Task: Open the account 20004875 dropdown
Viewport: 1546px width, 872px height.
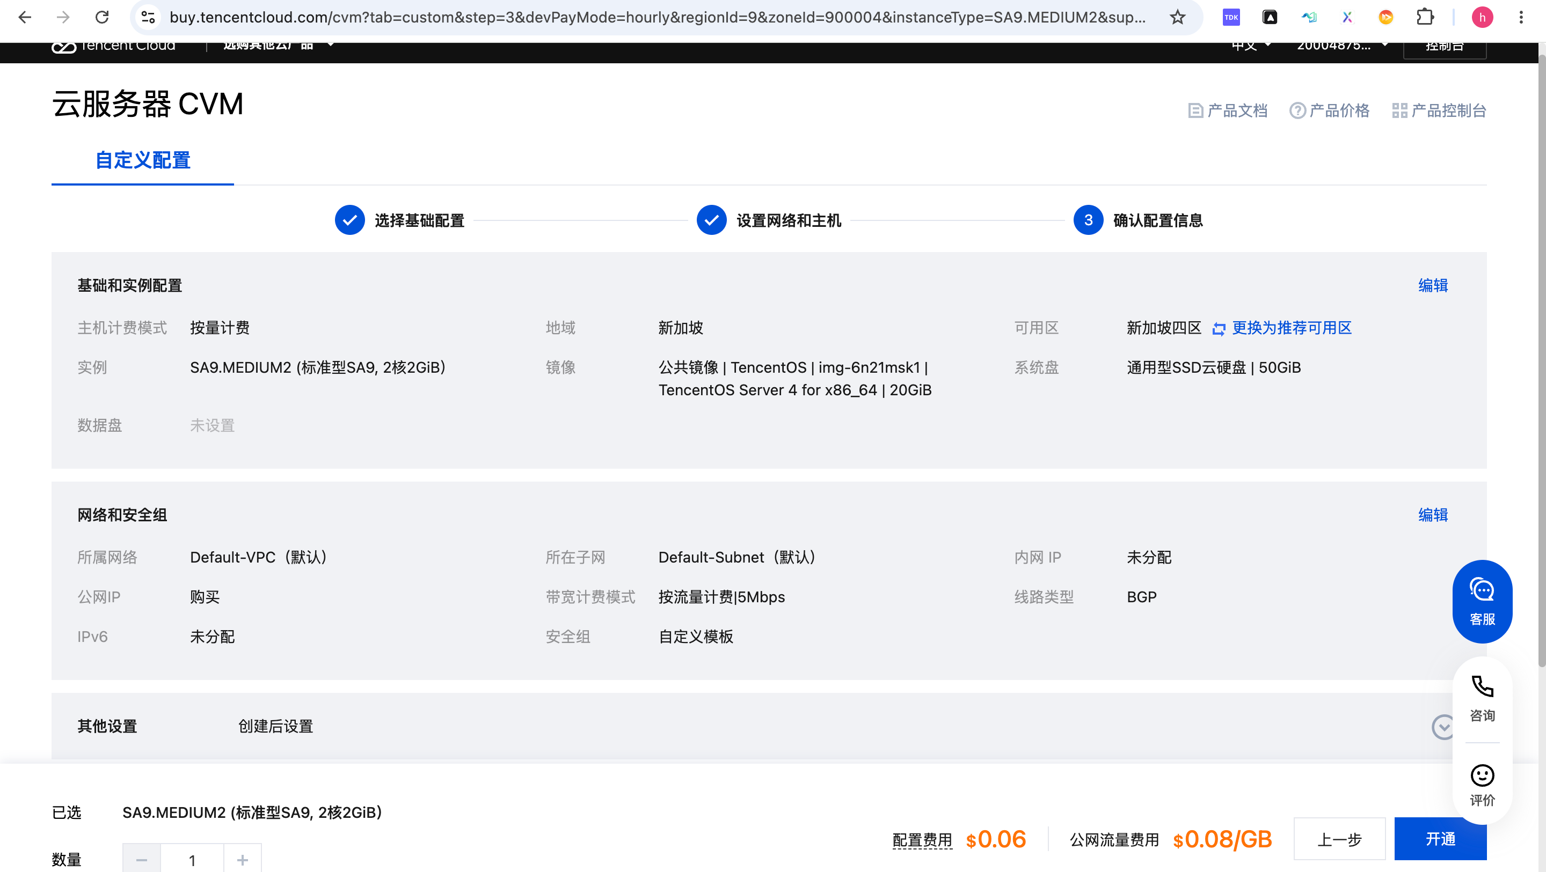Action: [x=1342, y=46]
